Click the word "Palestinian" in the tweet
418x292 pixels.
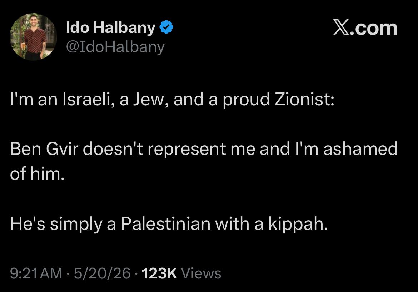coord(165,223)
